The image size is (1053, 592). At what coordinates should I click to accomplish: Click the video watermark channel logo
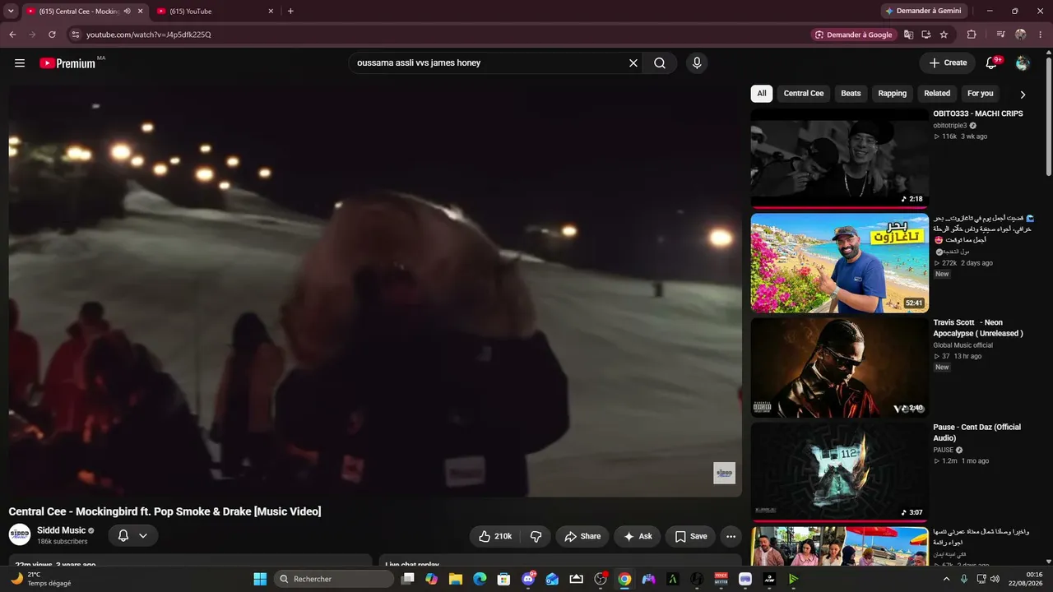[x=724, y=473]
